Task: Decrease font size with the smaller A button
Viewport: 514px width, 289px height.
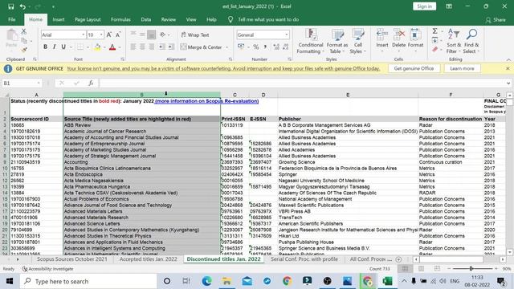Action: (118, 35)
